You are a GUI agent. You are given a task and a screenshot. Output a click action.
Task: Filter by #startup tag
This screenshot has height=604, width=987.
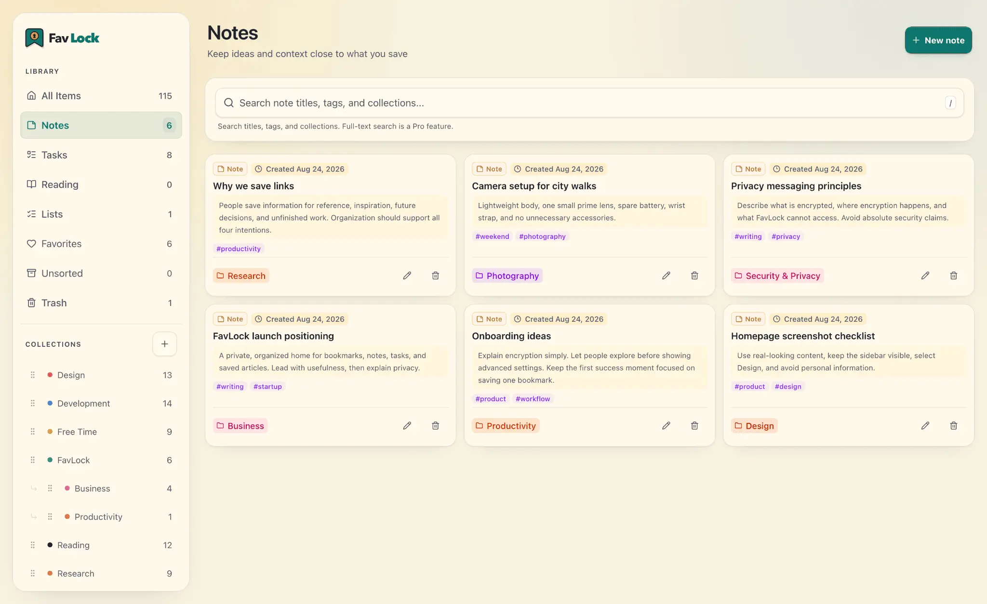click(267, 386)
